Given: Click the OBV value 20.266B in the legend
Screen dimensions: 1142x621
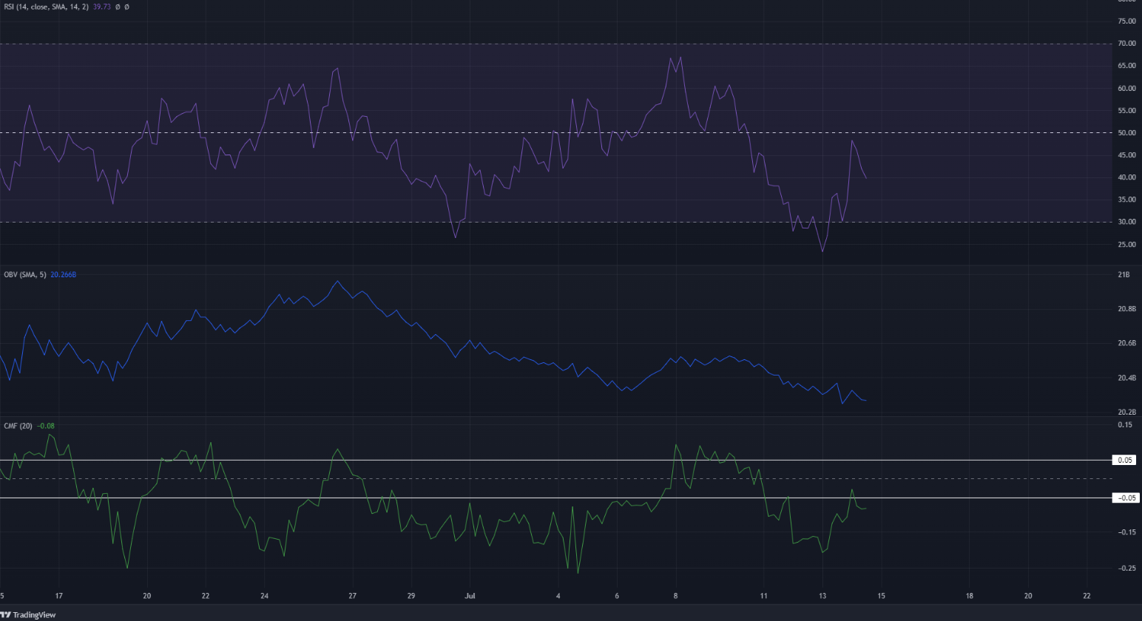Looking at the screenshot, I should tap(63, 274).
